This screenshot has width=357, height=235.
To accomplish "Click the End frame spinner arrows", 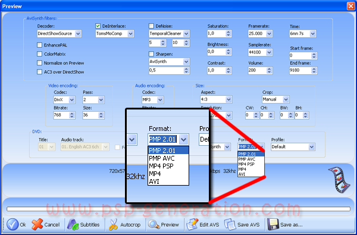I will click(314, 71).
